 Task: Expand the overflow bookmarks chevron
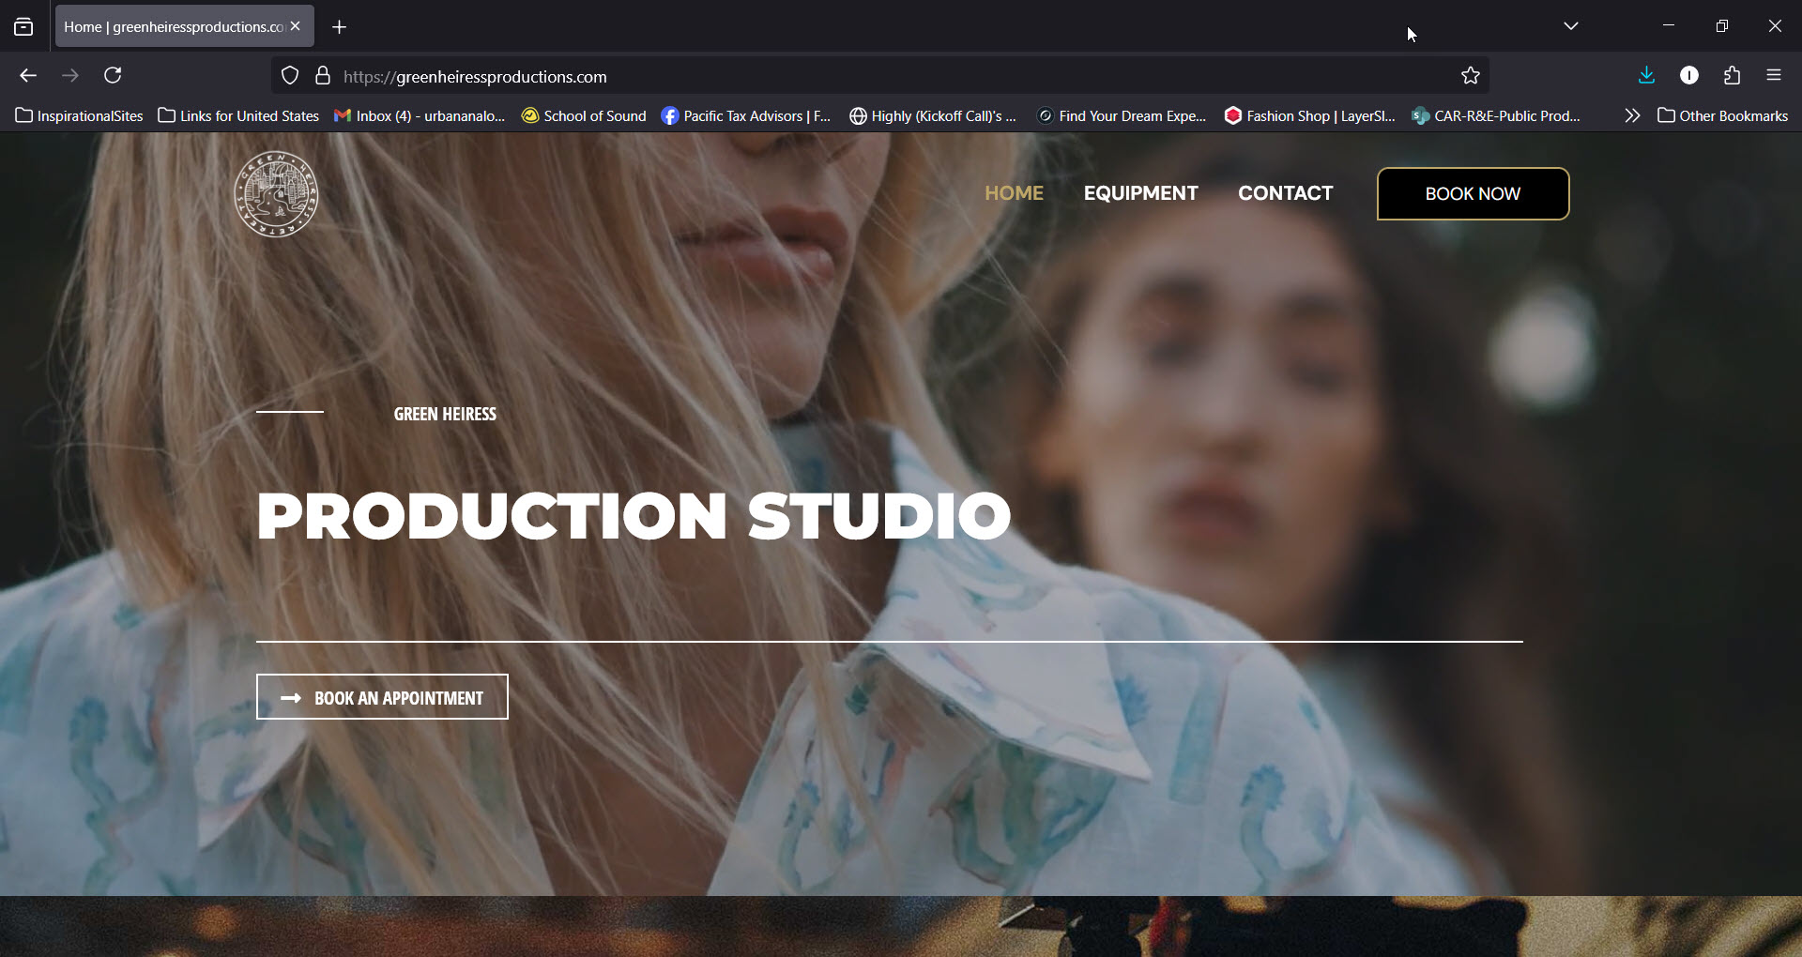[1632, 115]
